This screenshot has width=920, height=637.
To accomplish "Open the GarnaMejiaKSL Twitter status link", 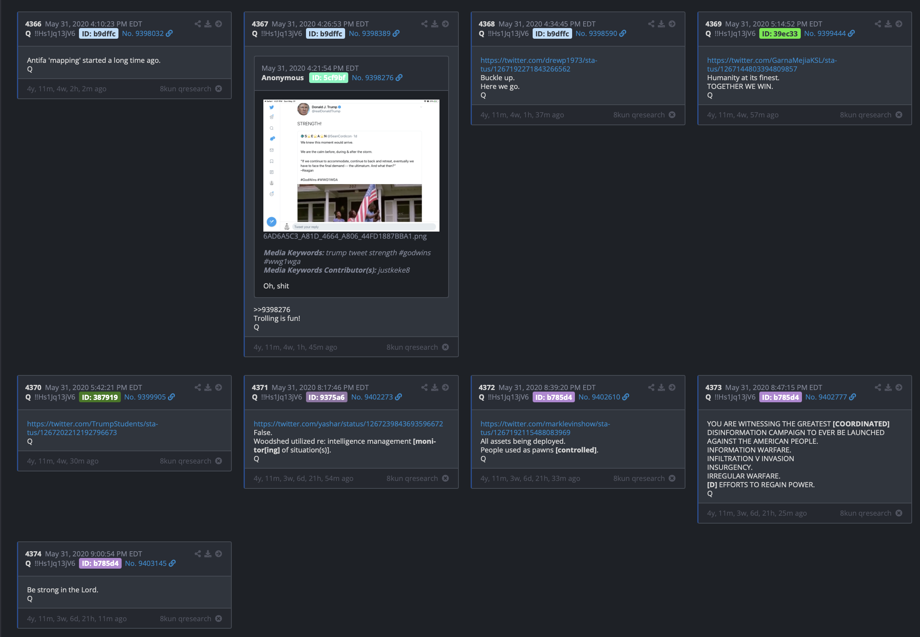I will pyautogui.click(x=772, y=65).
